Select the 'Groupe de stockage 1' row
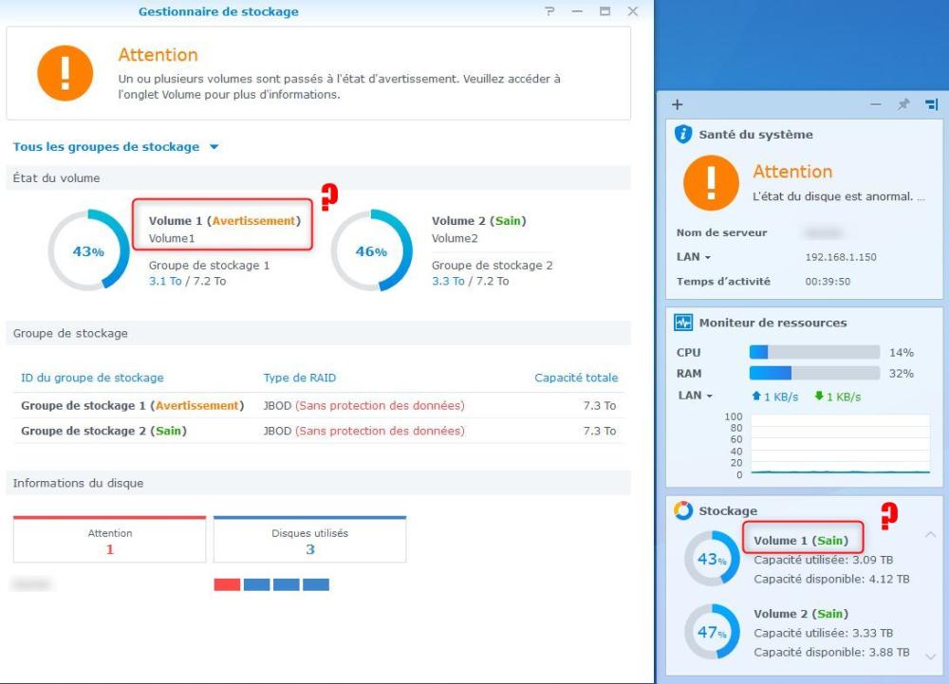The image size is (949, 684). (318, 405)
